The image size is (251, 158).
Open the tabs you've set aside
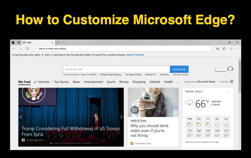click(x=13, y=43)
